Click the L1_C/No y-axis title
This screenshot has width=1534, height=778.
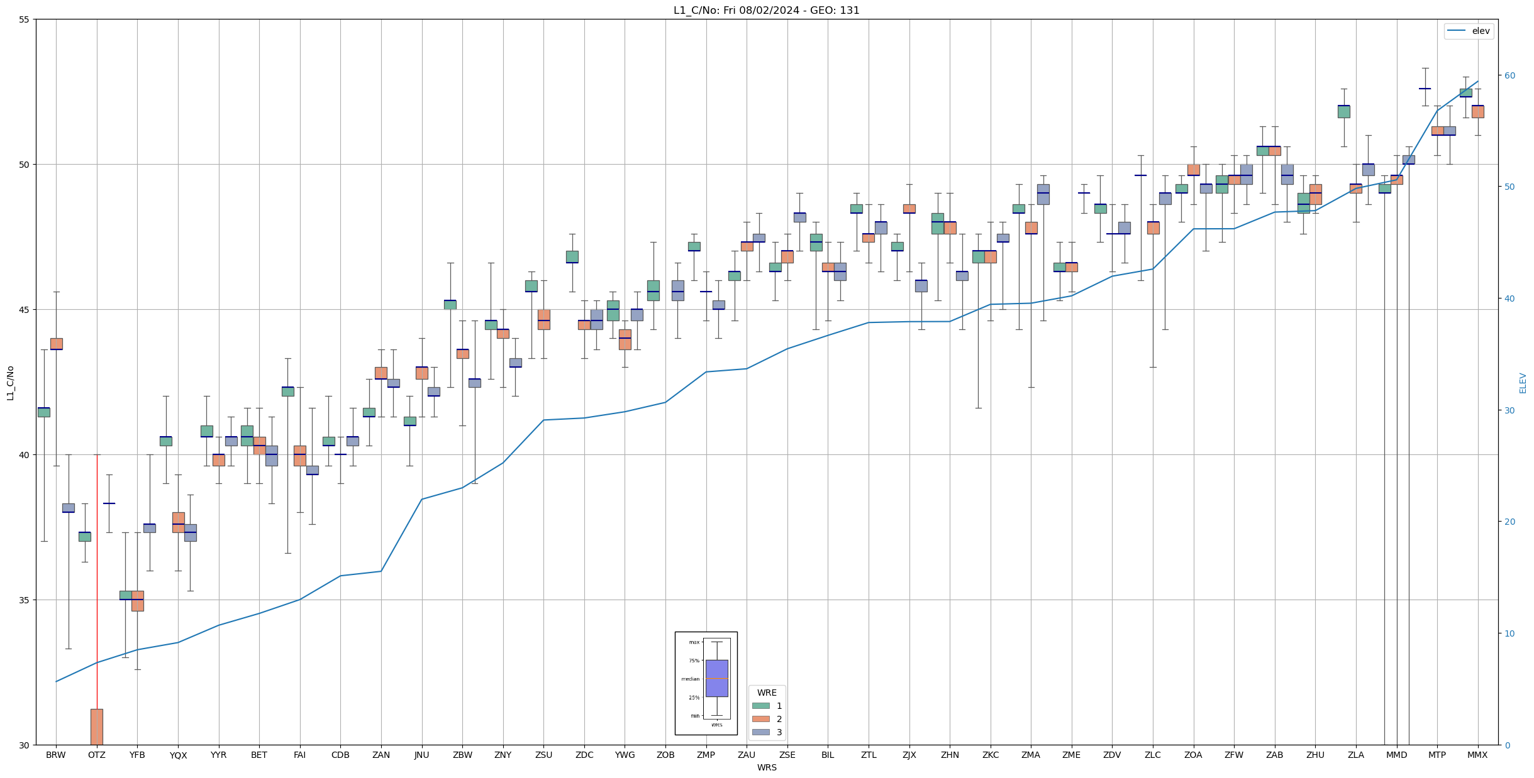coord(10,382)
